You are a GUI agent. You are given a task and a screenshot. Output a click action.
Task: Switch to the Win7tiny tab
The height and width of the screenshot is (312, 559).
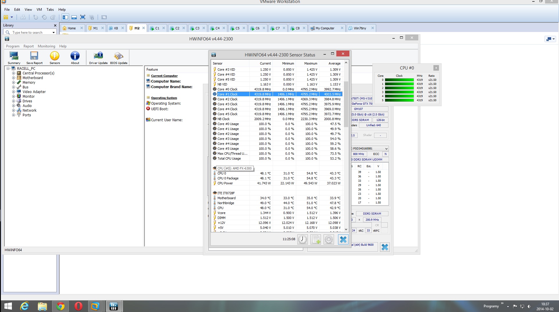[360, 28]
